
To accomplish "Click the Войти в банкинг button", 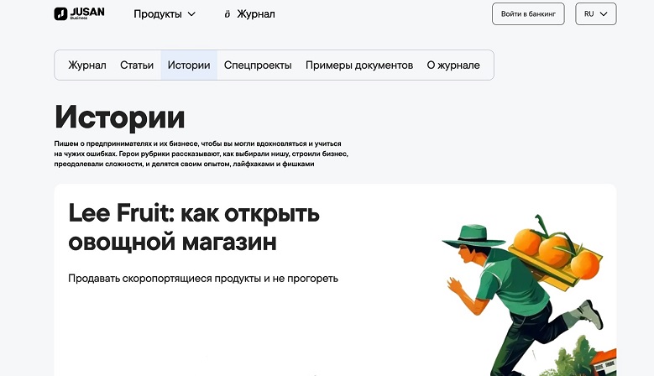I will [528, 13].
